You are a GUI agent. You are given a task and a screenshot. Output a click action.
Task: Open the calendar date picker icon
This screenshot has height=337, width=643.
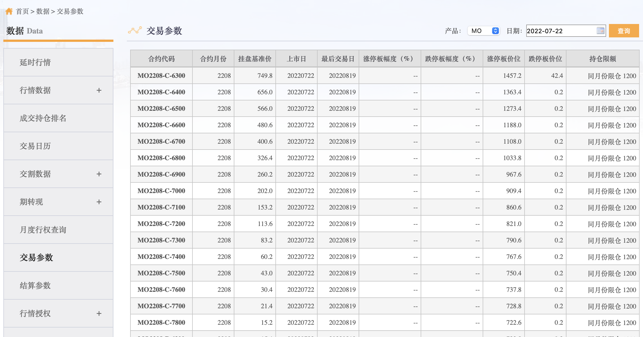coord(600,31)
